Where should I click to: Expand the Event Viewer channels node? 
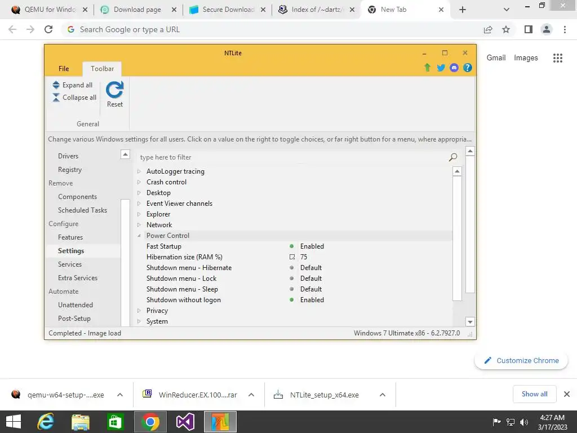point(139,203)
